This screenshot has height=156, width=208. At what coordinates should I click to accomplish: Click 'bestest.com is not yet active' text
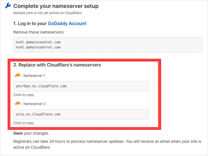coord(48,13)
